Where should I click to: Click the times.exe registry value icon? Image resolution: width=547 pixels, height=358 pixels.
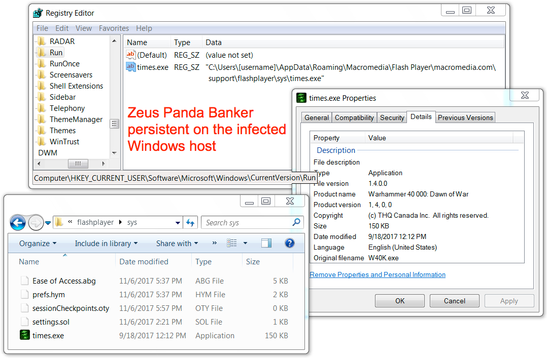130,67
